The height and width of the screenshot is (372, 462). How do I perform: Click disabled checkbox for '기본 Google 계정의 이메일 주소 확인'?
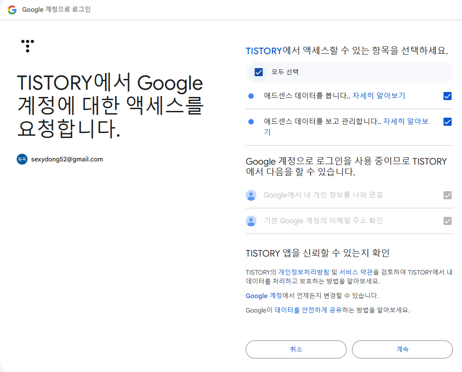448,221
